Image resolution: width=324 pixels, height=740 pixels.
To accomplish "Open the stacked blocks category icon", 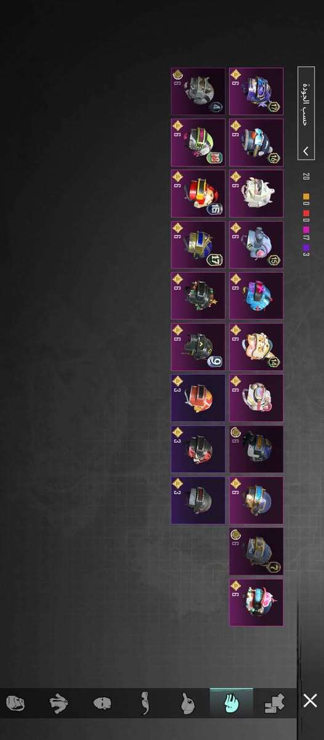I will [x=275, y=703].
